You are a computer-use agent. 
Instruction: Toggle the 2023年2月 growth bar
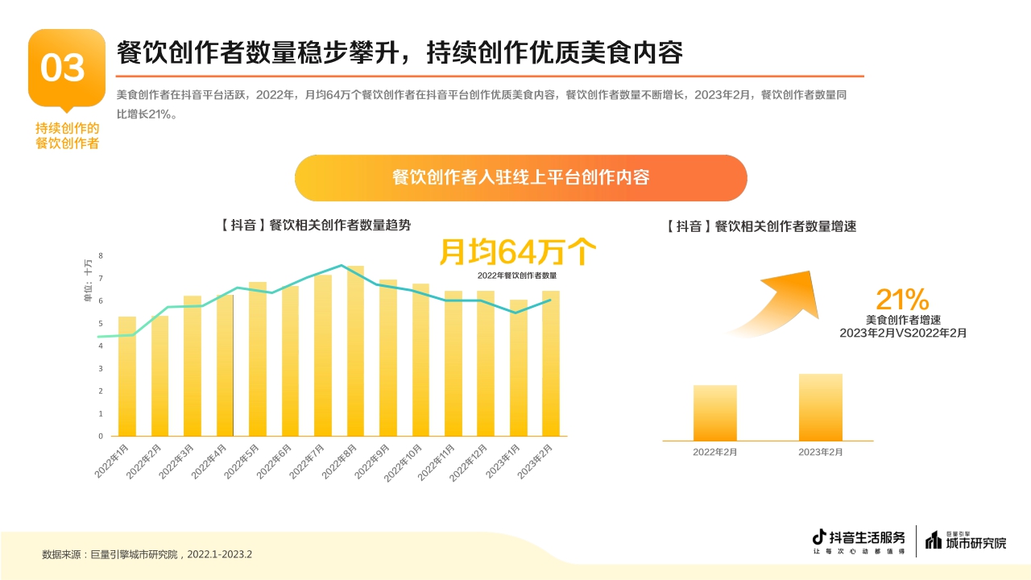click(819, 407)
